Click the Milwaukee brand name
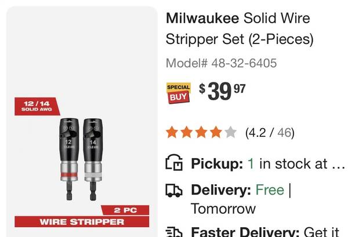This screenshot has width=348, height=237. (x=202, y=18)
